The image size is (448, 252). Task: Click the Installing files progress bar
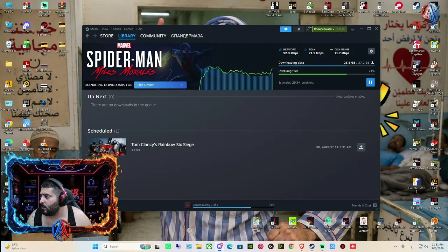[327, 74]
